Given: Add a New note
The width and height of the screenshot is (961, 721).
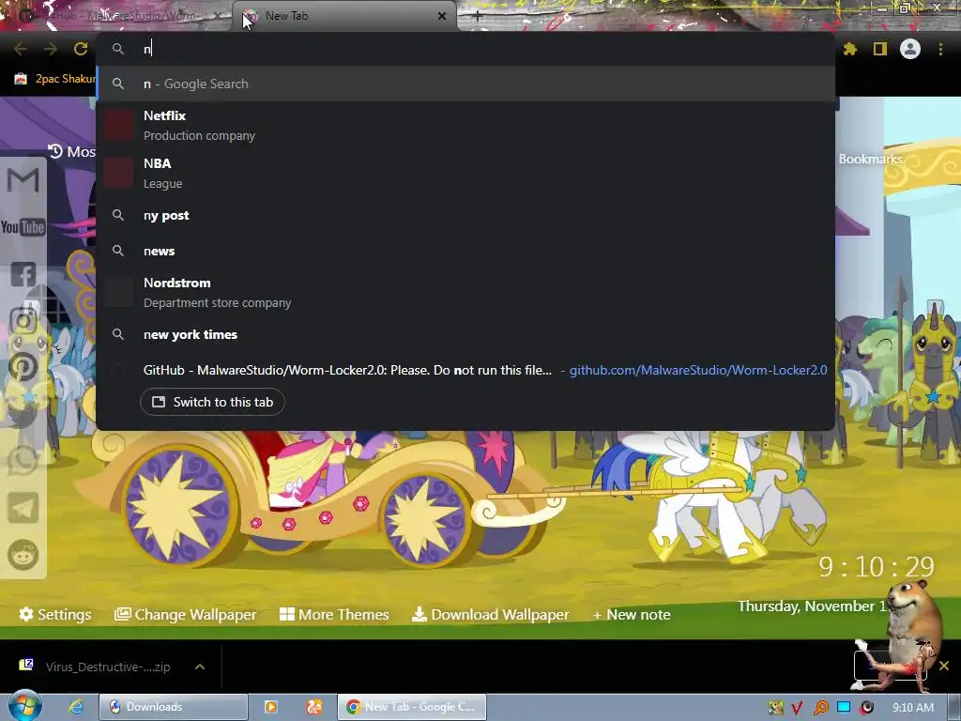Looking at the screenshot, I should [632, 614].
